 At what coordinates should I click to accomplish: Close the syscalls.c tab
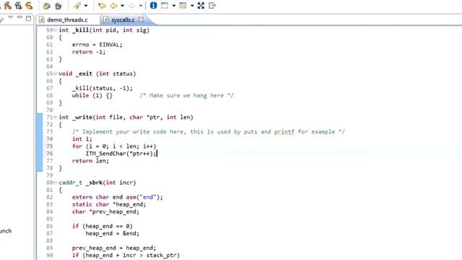coord(141,19)
